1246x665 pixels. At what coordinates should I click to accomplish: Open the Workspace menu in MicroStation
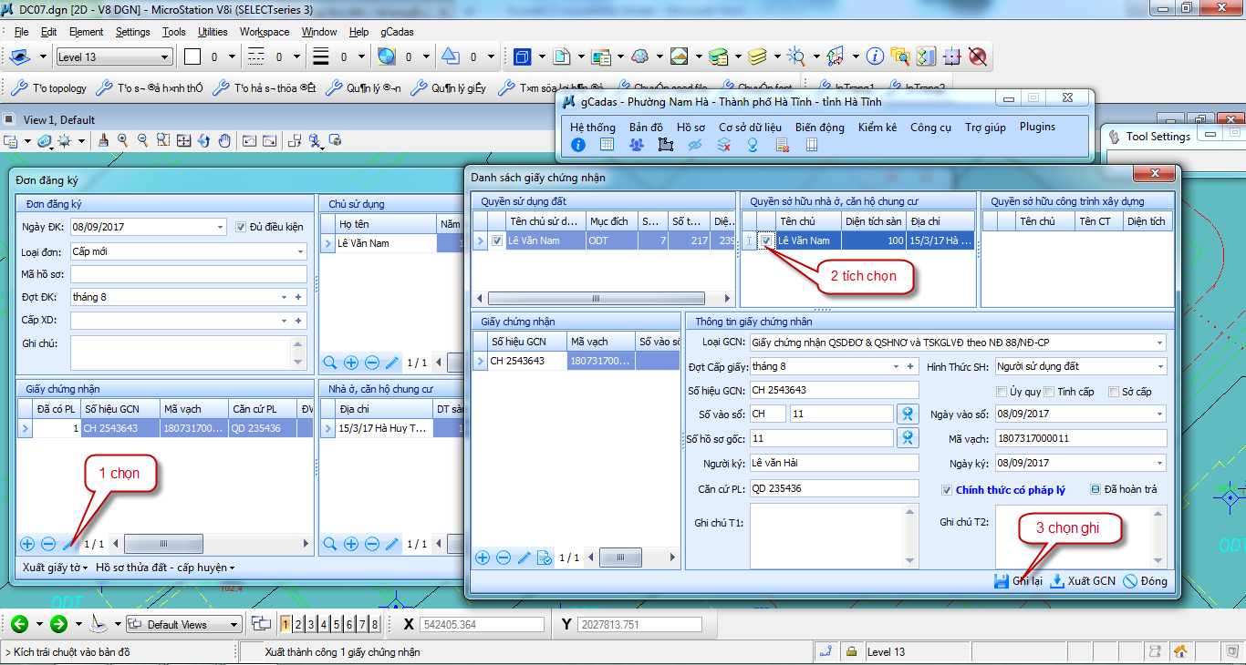tap(265, 32)
